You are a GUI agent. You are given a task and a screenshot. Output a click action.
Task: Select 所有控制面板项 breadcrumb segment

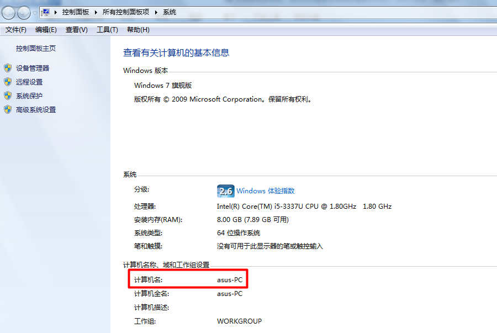point(126,12)
